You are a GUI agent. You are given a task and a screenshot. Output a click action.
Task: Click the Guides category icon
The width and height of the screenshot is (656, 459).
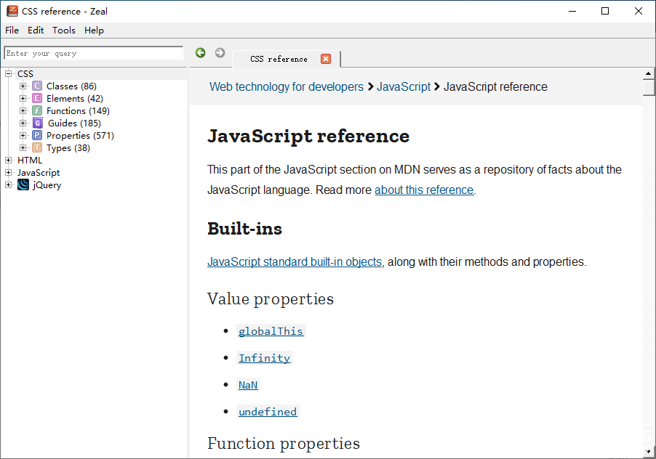[x=37, y=123]
